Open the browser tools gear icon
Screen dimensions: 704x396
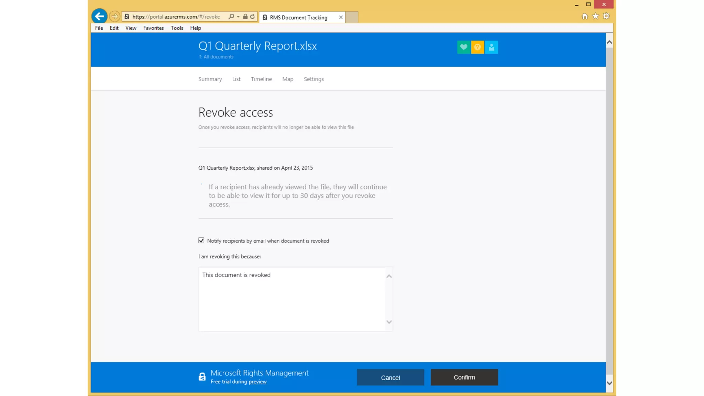coord(606,16)
